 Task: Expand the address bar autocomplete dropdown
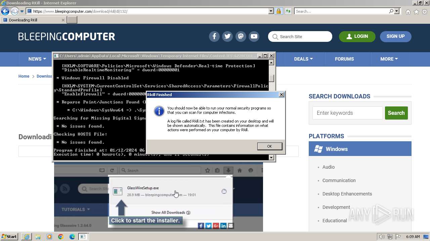pos(271,11)
